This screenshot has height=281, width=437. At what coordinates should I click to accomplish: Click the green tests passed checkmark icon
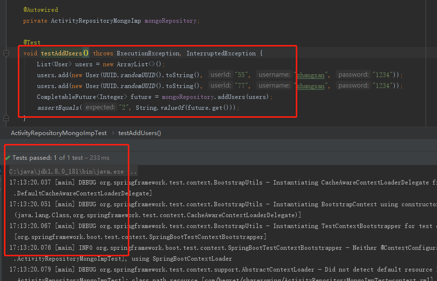pyautogui.click(x=7, y=158)
